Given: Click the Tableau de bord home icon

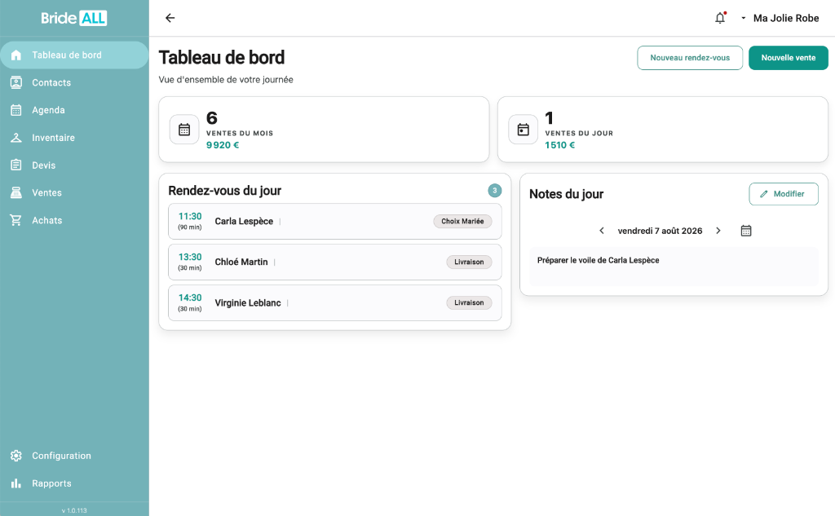Looking at the screenshot, I should [x=16, y=55].
